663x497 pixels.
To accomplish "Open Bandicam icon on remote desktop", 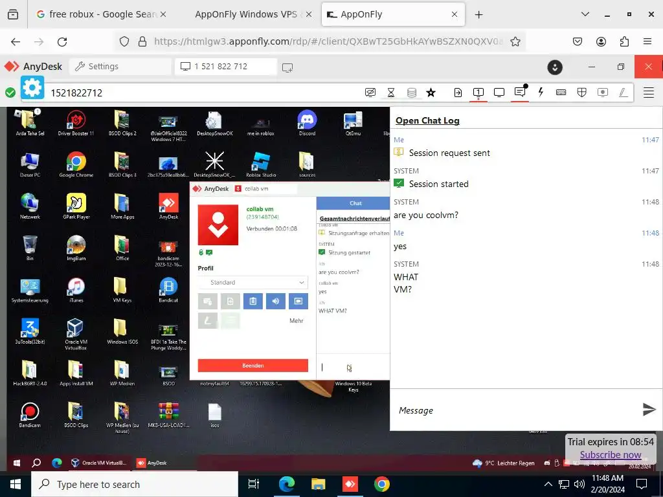I will coord(30,415).
